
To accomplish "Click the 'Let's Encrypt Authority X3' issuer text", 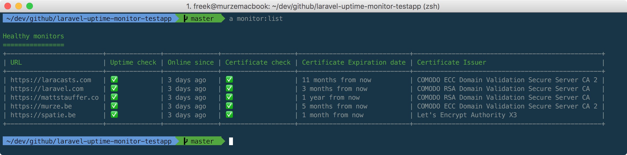I will click(467, 115).
